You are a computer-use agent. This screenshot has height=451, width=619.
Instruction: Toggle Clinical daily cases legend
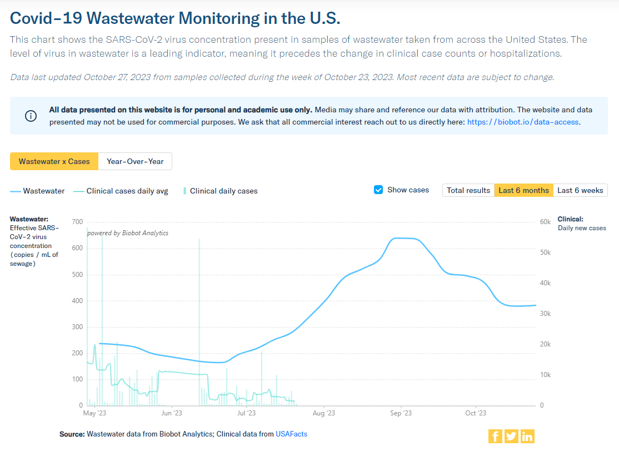tap(220, 191)
